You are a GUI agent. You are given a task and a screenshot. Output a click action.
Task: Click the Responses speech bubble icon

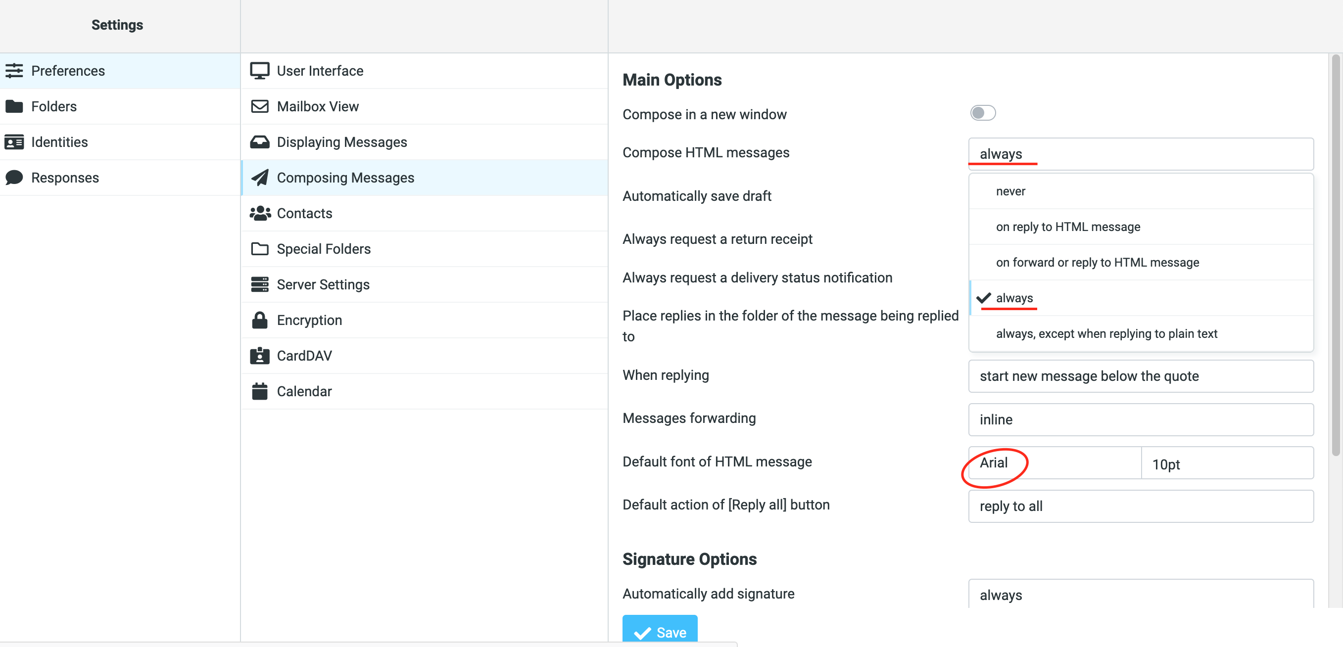[14, 177]
